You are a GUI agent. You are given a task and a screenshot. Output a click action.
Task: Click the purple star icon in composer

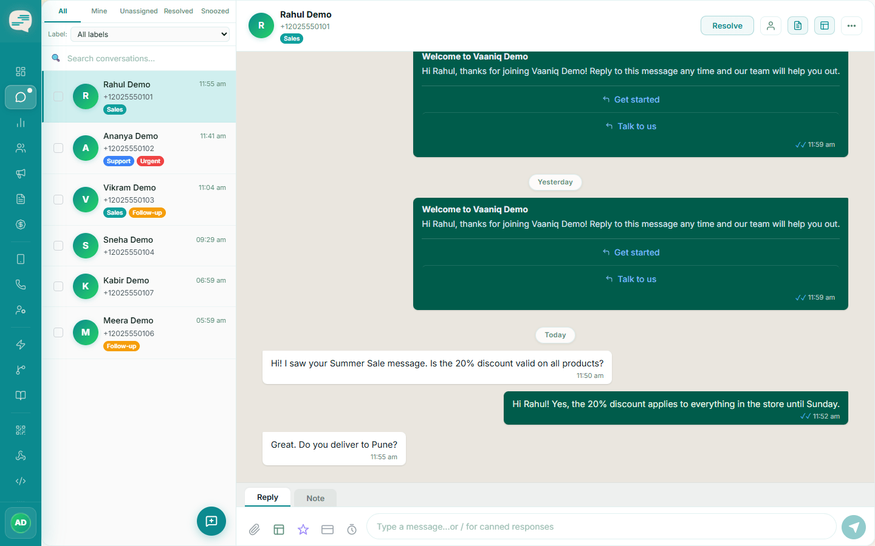303,530
